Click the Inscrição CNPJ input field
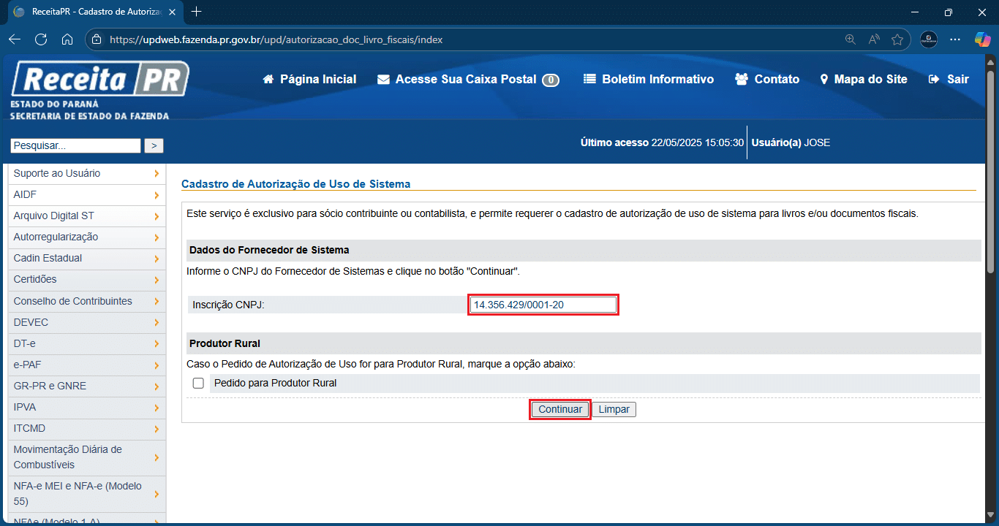This screenshot has width=999, height=526. click(x=543, y=305)
